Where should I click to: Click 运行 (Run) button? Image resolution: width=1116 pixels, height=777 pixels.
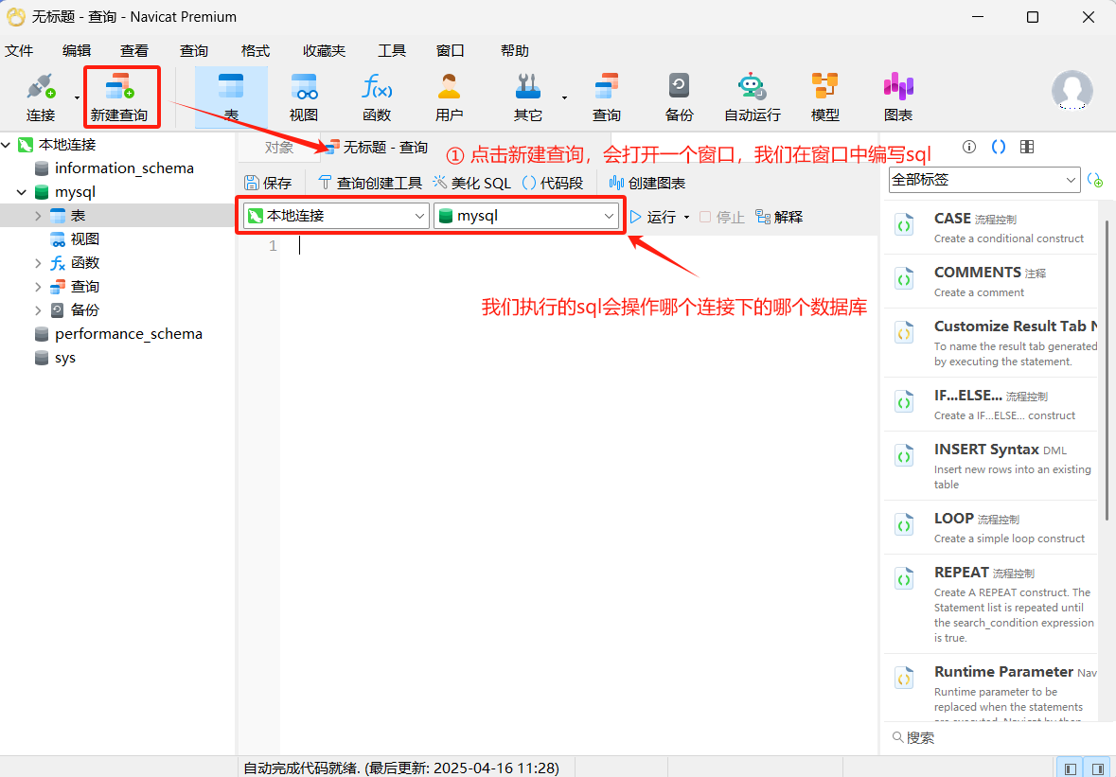click(653, 217)
